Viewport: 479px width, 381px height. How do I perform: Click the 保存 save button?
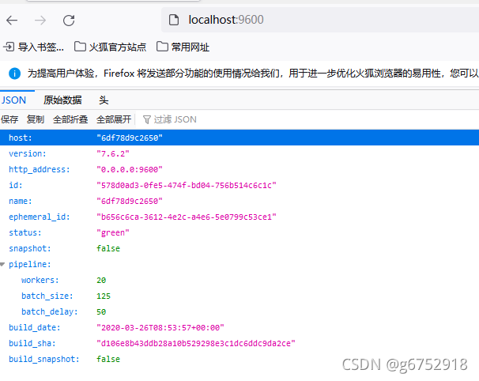coord(9,119)
